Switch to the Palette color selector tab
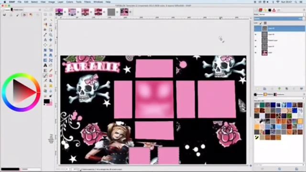The height and width of the screenshot is (172, 306). [x=31, y=15]
